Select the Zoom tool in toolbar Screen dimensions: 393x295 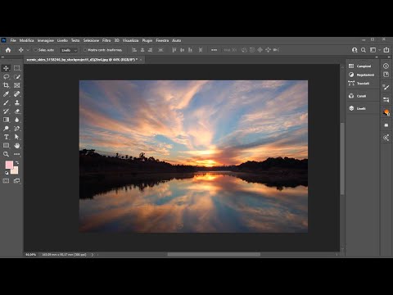(6, 154)
